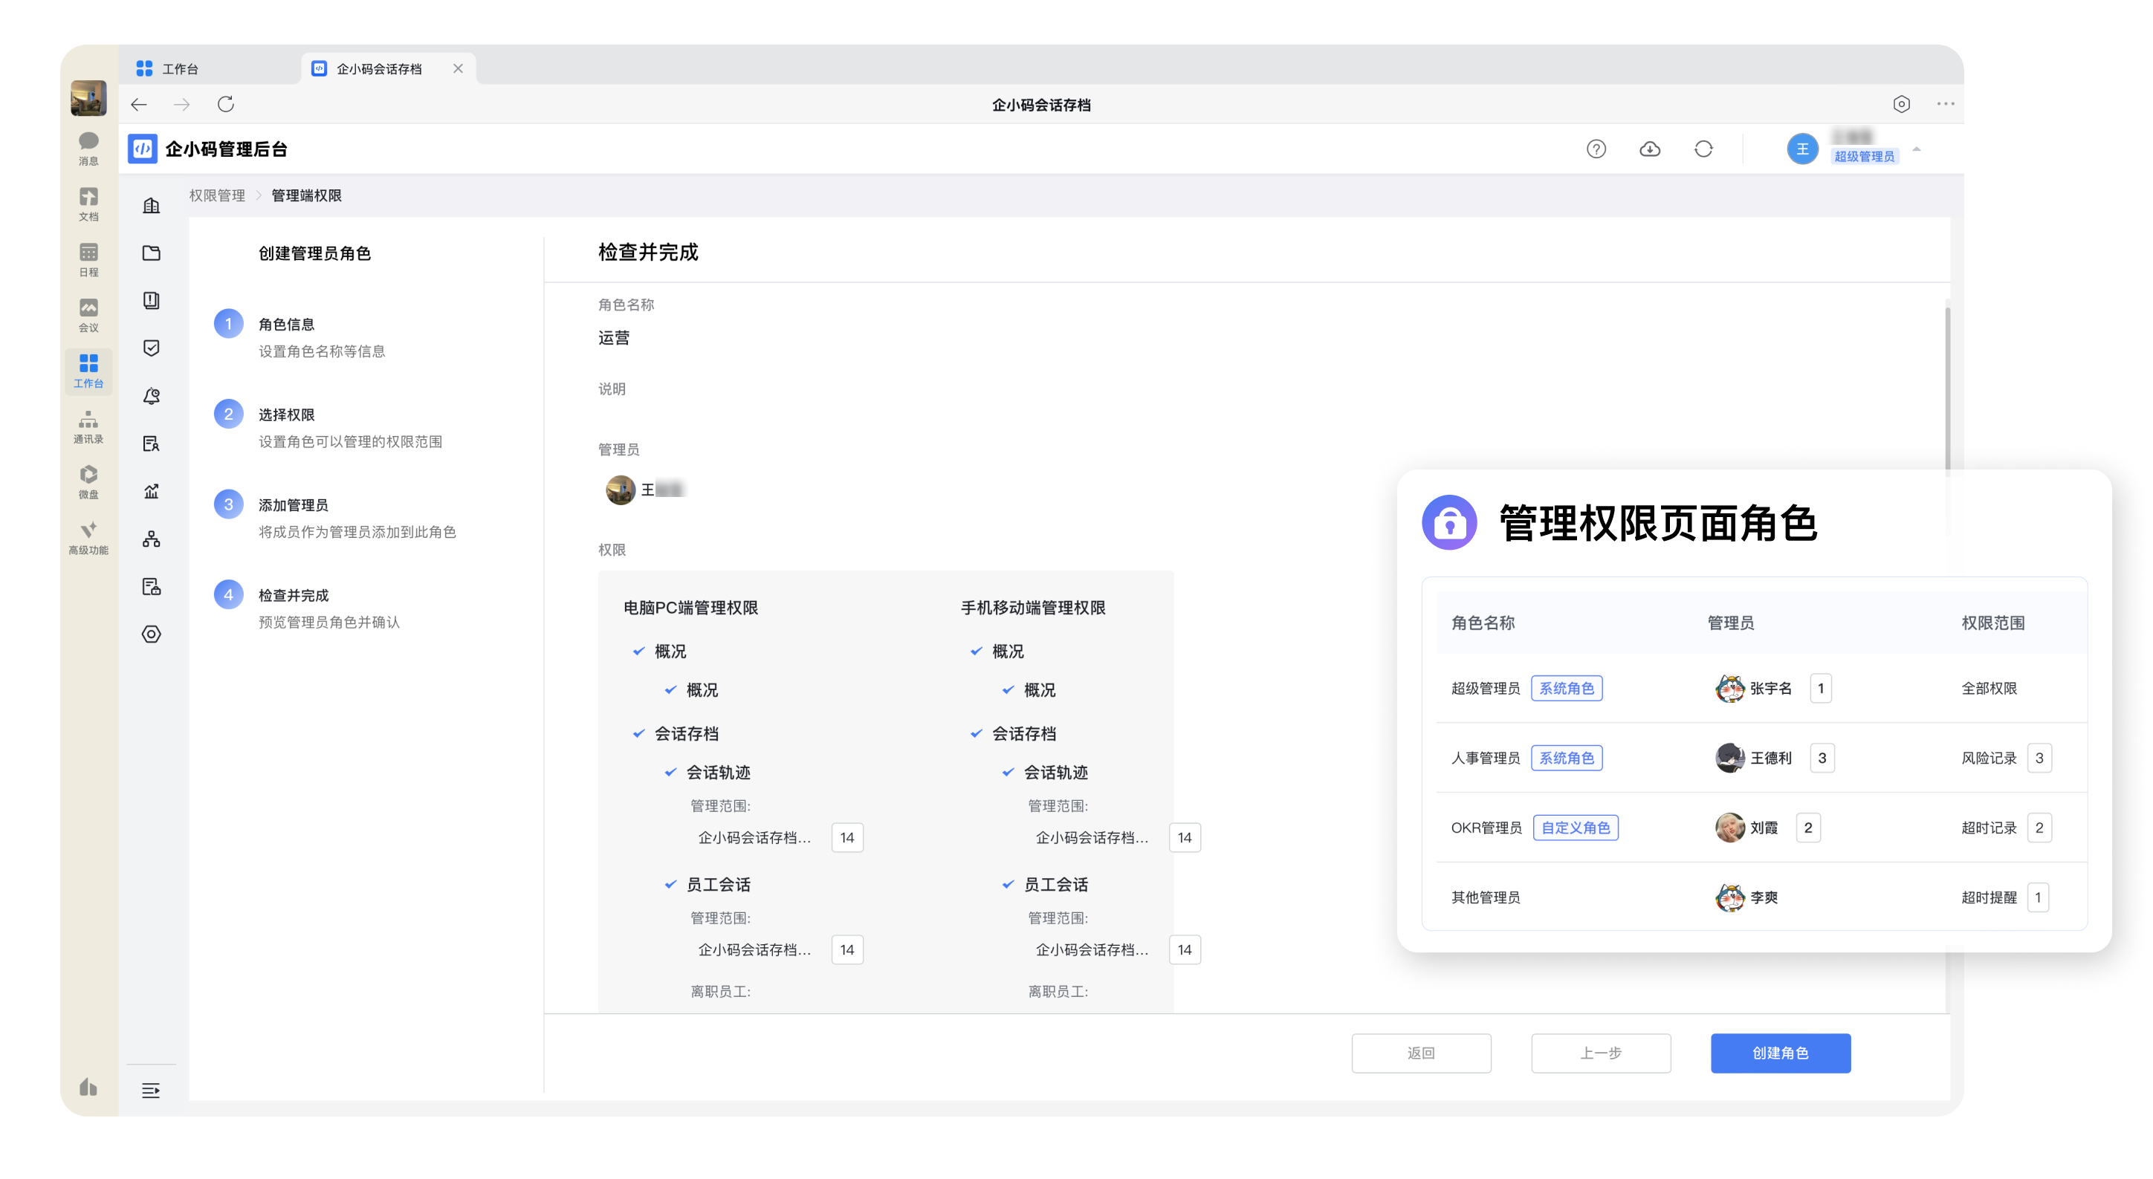Click the PC top-level 概况 checkmark
Screen dimensions: 2153x1179
pos(638,651)
